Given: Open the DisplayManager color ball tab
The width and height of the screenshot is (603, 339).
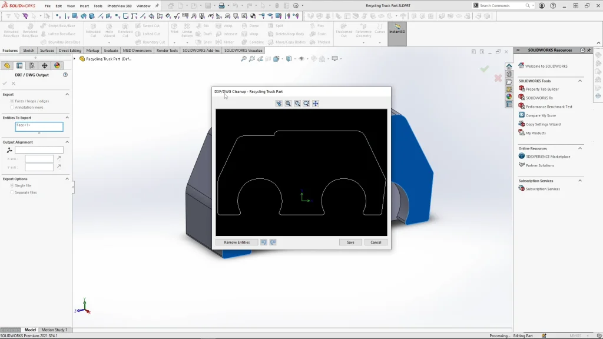Looking at the screenshot, I should 57,66.
